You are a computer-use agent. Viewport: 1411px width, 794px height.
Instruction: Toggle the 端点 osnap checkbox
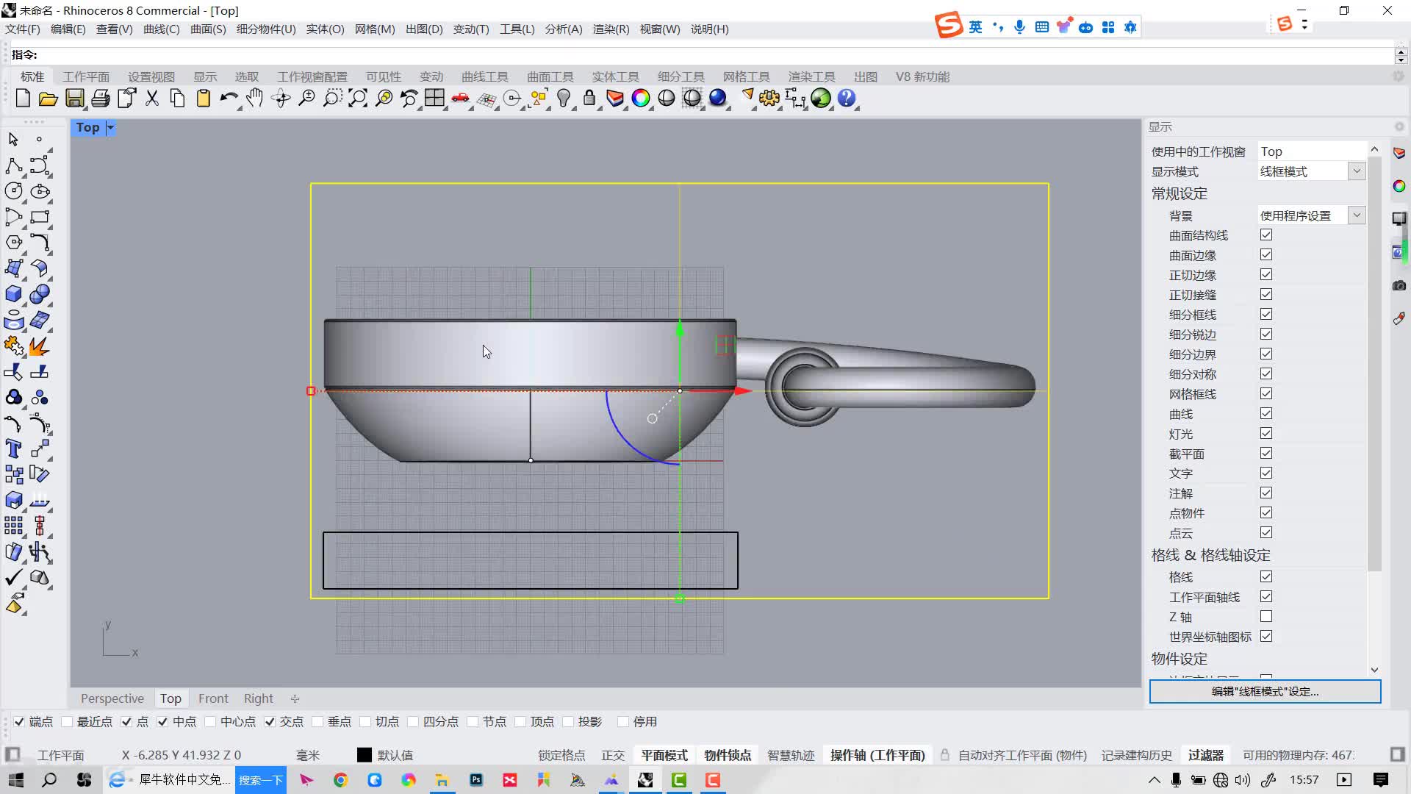pos(19,722)
